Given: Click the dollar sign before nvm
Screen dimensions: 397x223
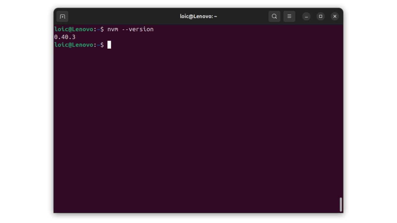Looking at the screenshot, I should click(x=102, y=29).
